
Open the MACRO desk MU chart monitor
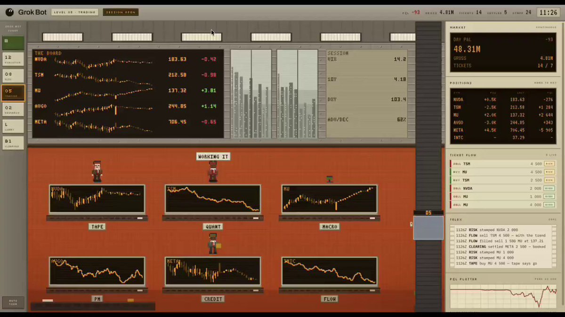[329, 199]
